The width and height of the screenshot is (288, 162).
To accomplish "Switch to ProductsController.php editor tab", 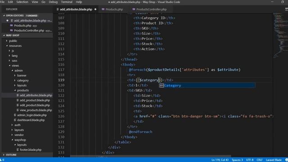I will (x=151, y=9).
